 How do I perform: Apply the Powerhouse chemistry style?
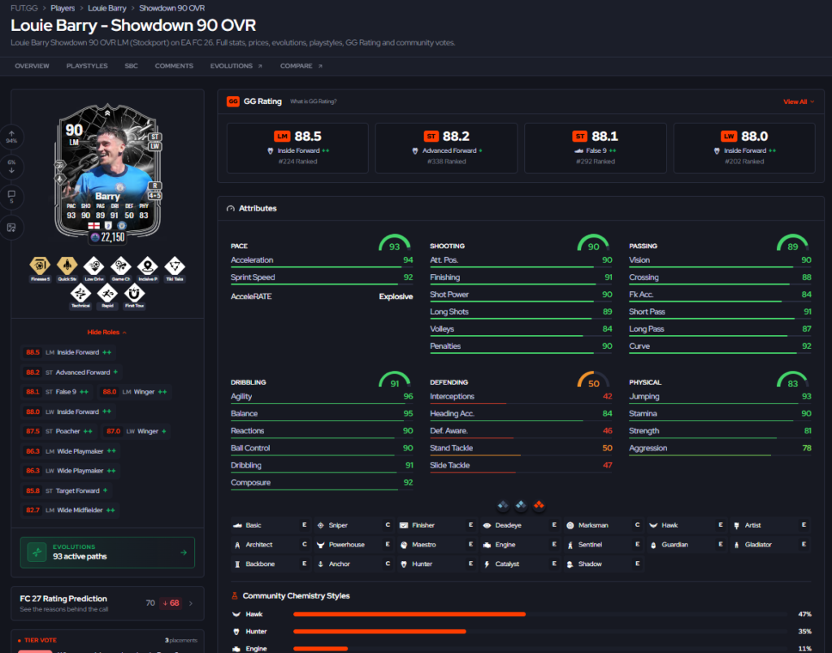tap(354, 545)
